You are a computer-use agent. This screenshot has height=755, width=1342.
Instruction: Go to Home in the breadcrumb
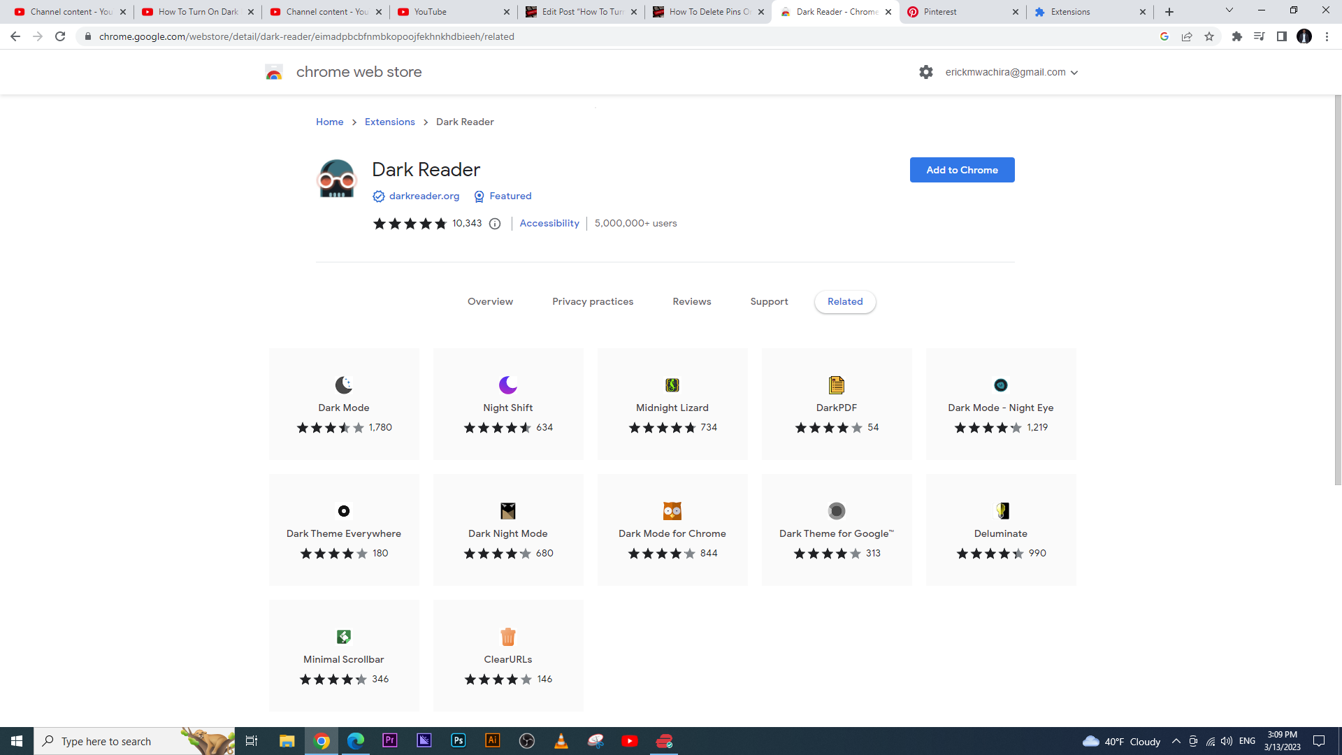(x=329, y=122)
